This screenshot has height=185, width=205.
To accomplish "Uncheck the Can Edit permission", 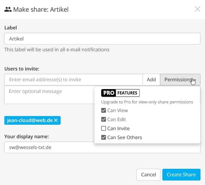I will pyautogui.click(x=104, y=119).
